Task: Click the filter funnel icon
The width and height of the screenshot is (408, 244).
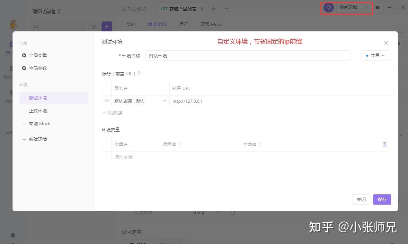Action: pos(94,27)
